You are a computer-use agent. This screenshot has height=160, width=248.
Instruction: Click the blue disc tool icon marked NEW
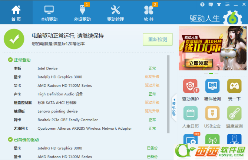tap(191, 139)
